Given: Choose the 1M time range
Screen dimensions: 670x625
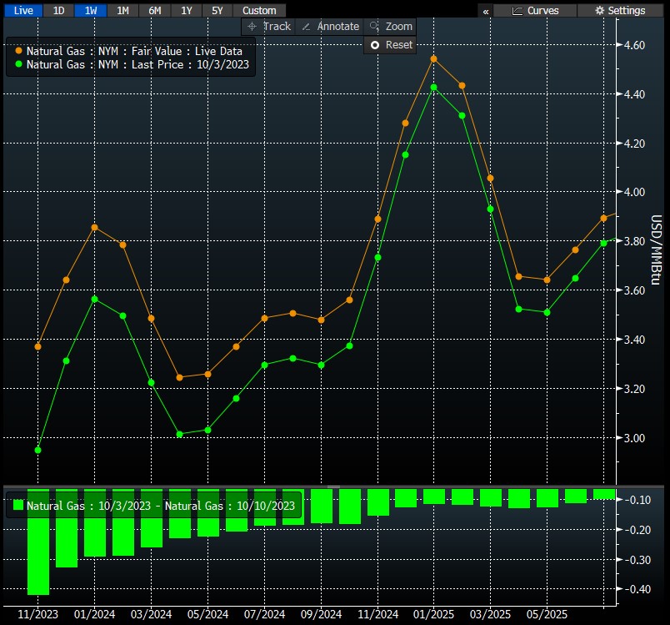Looking at the screenshot, I should pyautogui.click(x=122, y=11).
